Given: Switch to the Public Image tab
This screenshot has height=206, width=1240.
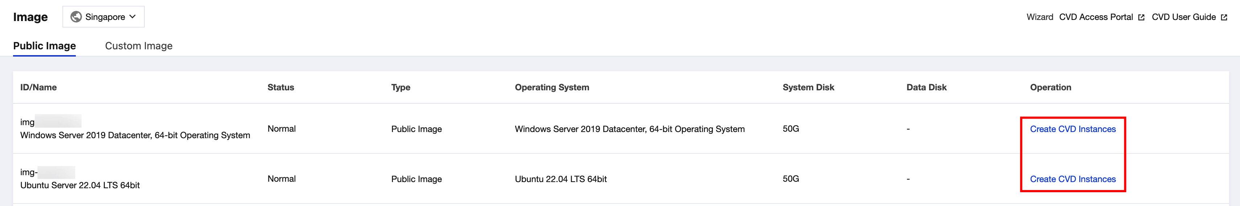Looking at the screenshot, I should (44, 46).
